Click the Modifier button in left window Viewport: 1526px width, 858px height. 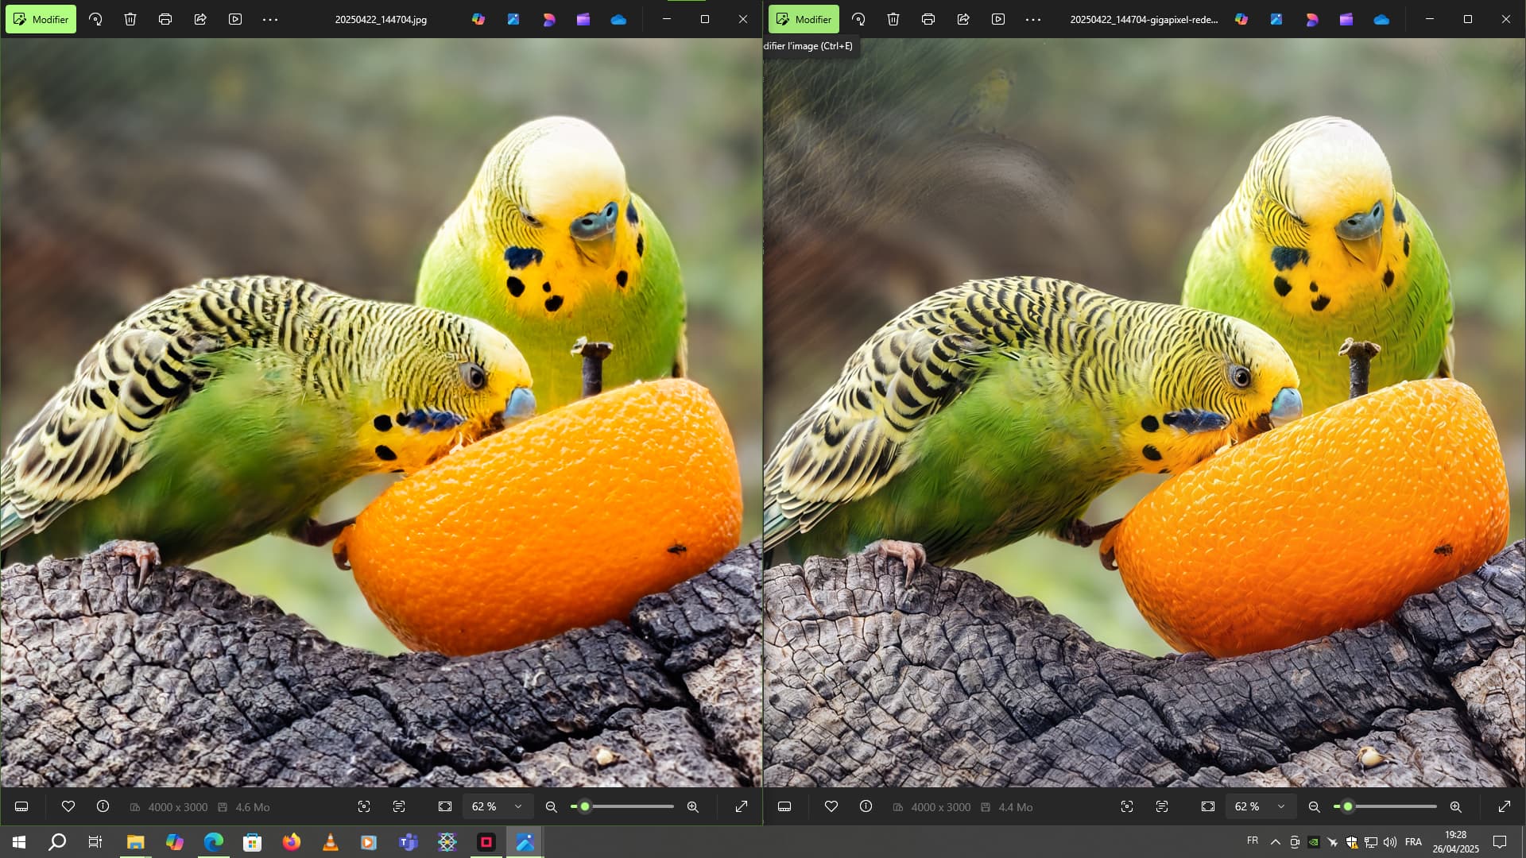41,19
